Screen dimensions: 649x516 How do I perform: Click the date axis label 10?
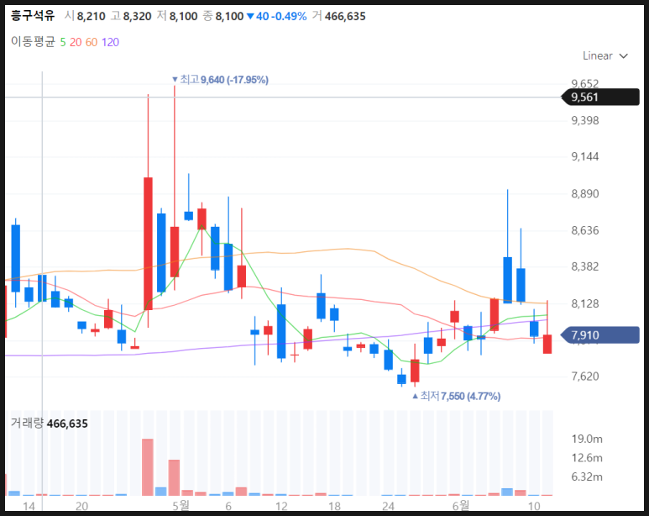point(534,506)
